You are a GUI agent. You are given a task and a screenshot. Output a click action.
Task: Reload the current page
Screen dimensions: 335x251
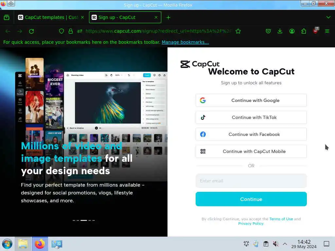[x=31, y=31]
